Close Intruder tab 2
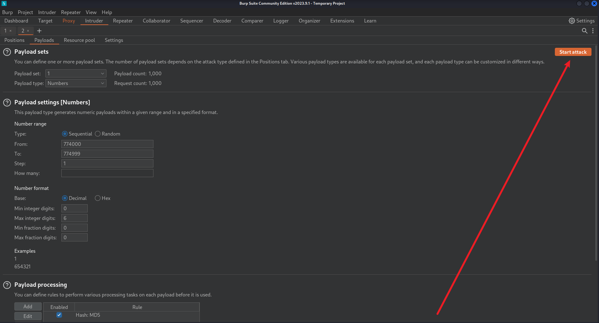This screenshot has height=323, width=599. point(28,31)
